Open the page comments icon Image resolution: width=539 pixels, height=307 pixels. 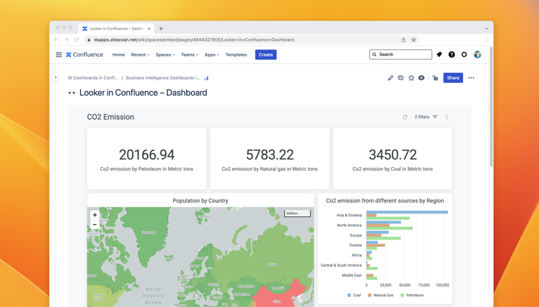tap(400, 78)
